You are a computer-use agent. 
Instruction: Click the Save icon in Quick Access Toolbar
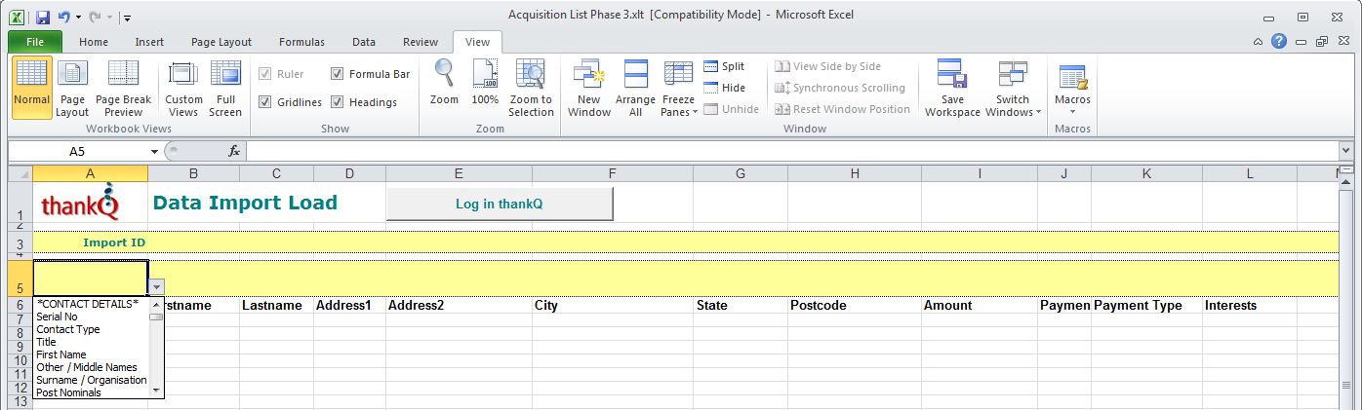[43, 16]
